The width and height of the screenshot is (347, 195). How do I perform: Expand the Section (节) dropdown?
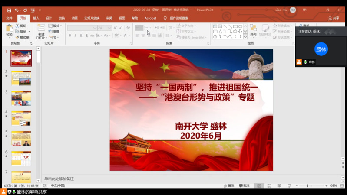55,37
